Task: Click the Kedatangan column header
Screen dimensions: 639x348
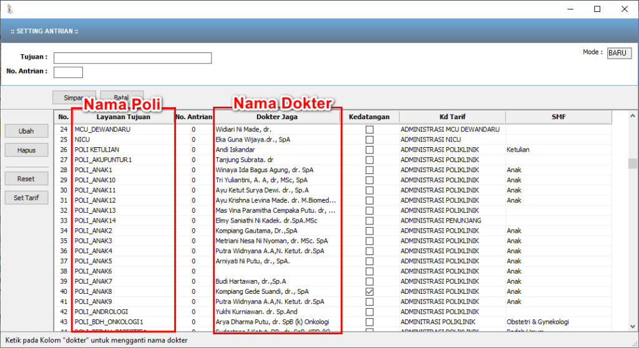Action: pyautogui.click(x=369, y=117)
